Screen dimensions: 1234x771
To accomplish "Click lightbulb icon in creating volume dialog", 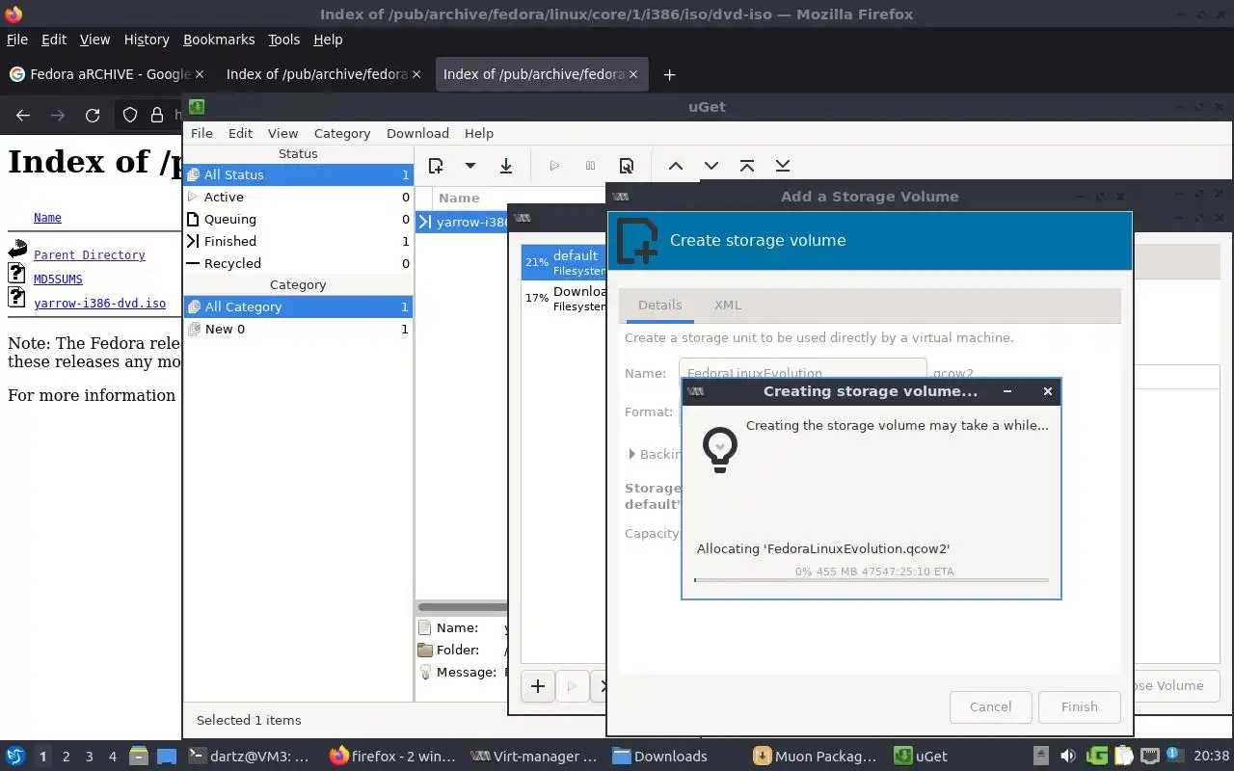I will 720,450.
